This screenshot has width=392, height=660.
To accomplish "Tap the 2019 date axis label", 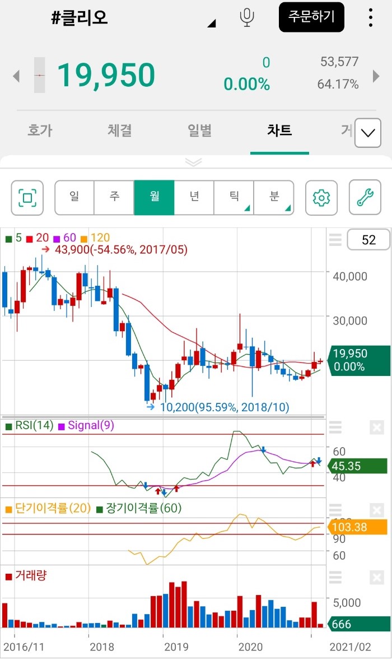I will coord(176,647).
